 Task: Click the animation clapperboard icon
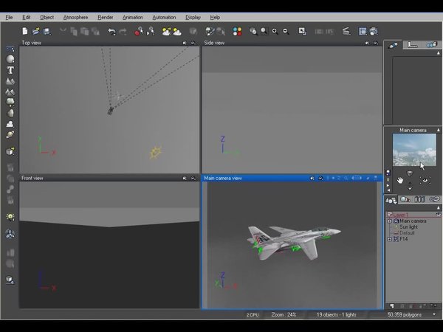pos(346,31)
